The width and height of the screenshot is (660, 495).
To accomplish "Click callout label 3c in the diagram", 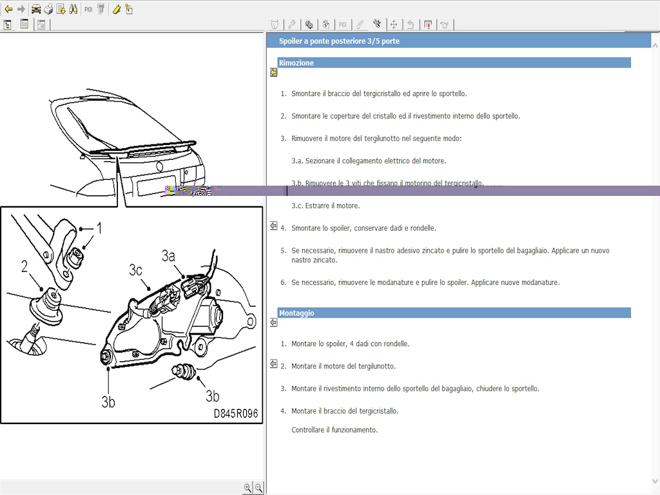I will pos(135,270).
